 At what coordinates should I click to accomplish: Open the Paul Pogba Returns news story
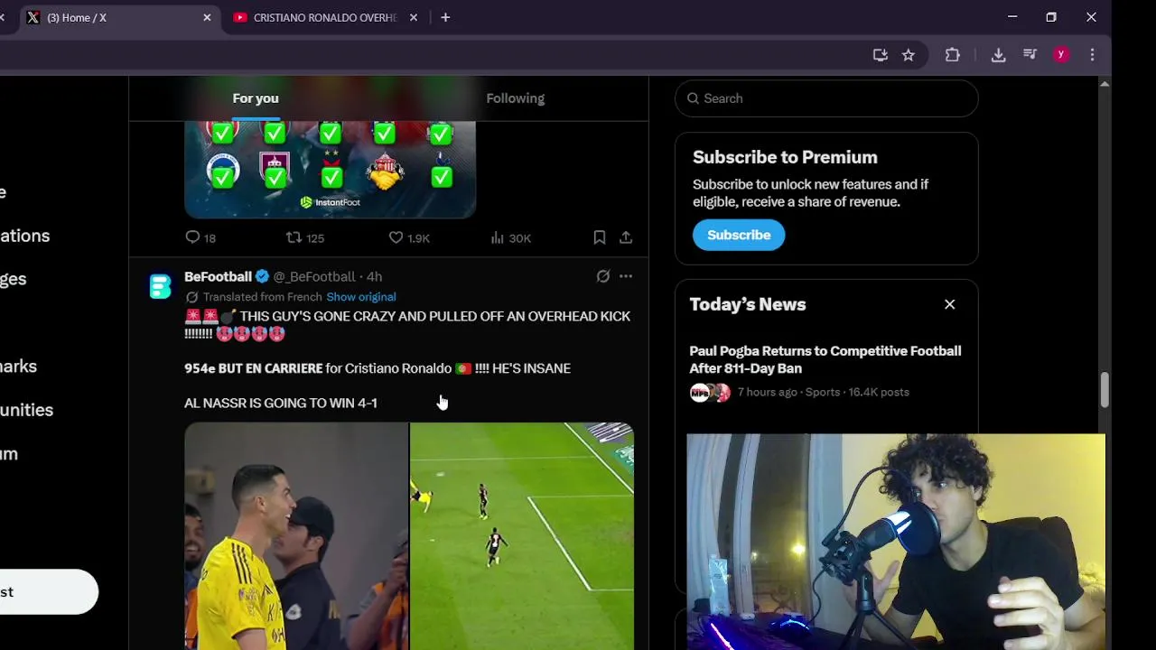(x=825, y=359)
